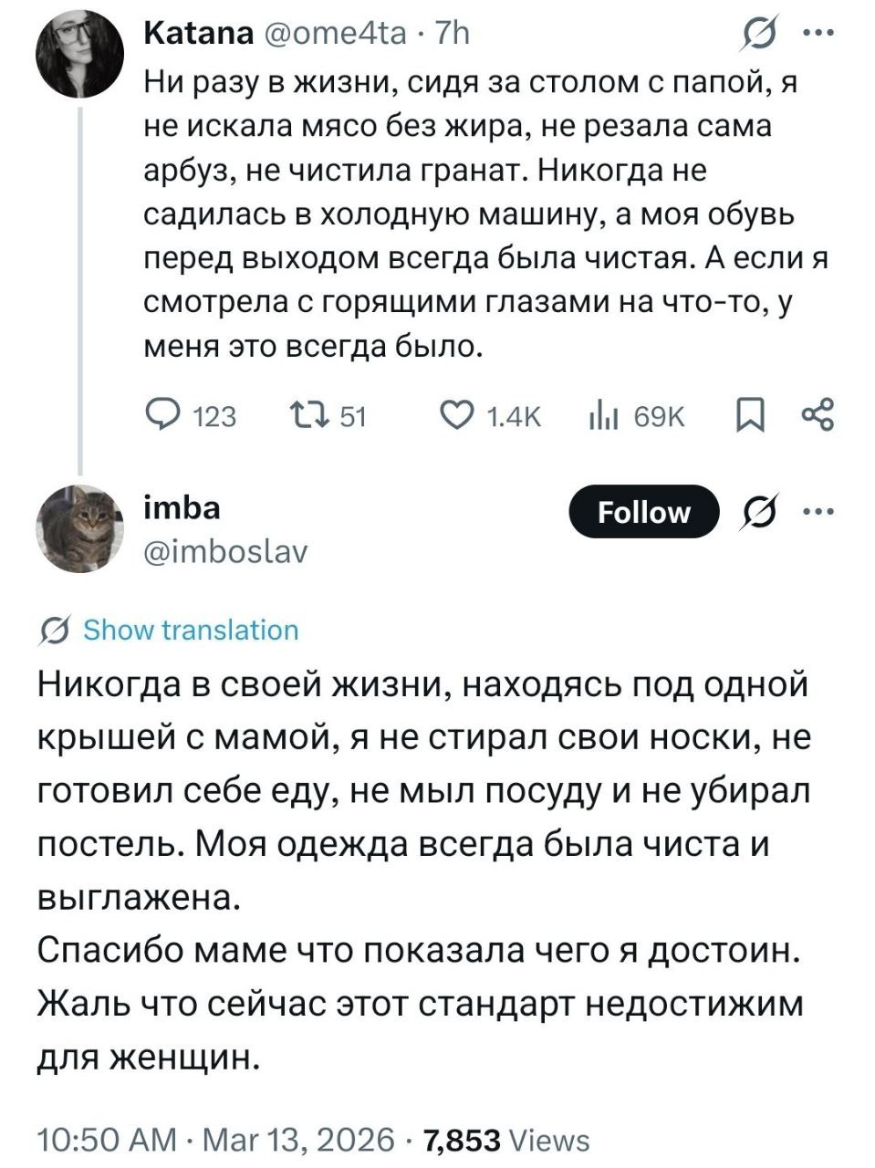This screenshot has width=875, height=1168.
Task: Open the three-dot menu on Katana's post
Action: pos(817,34)
